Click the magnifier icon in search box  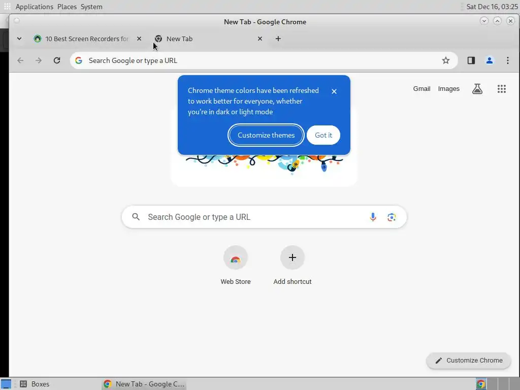[x=136, y=217]
